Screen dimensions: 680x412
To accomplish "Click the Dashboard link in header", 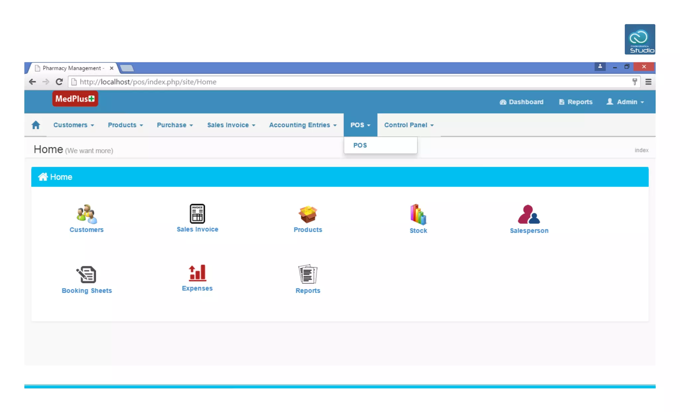I will (x=522, y=102).
